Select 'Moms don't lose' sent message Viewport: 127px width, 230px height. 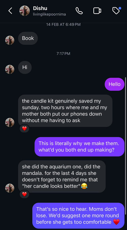[x=78, y=215]
